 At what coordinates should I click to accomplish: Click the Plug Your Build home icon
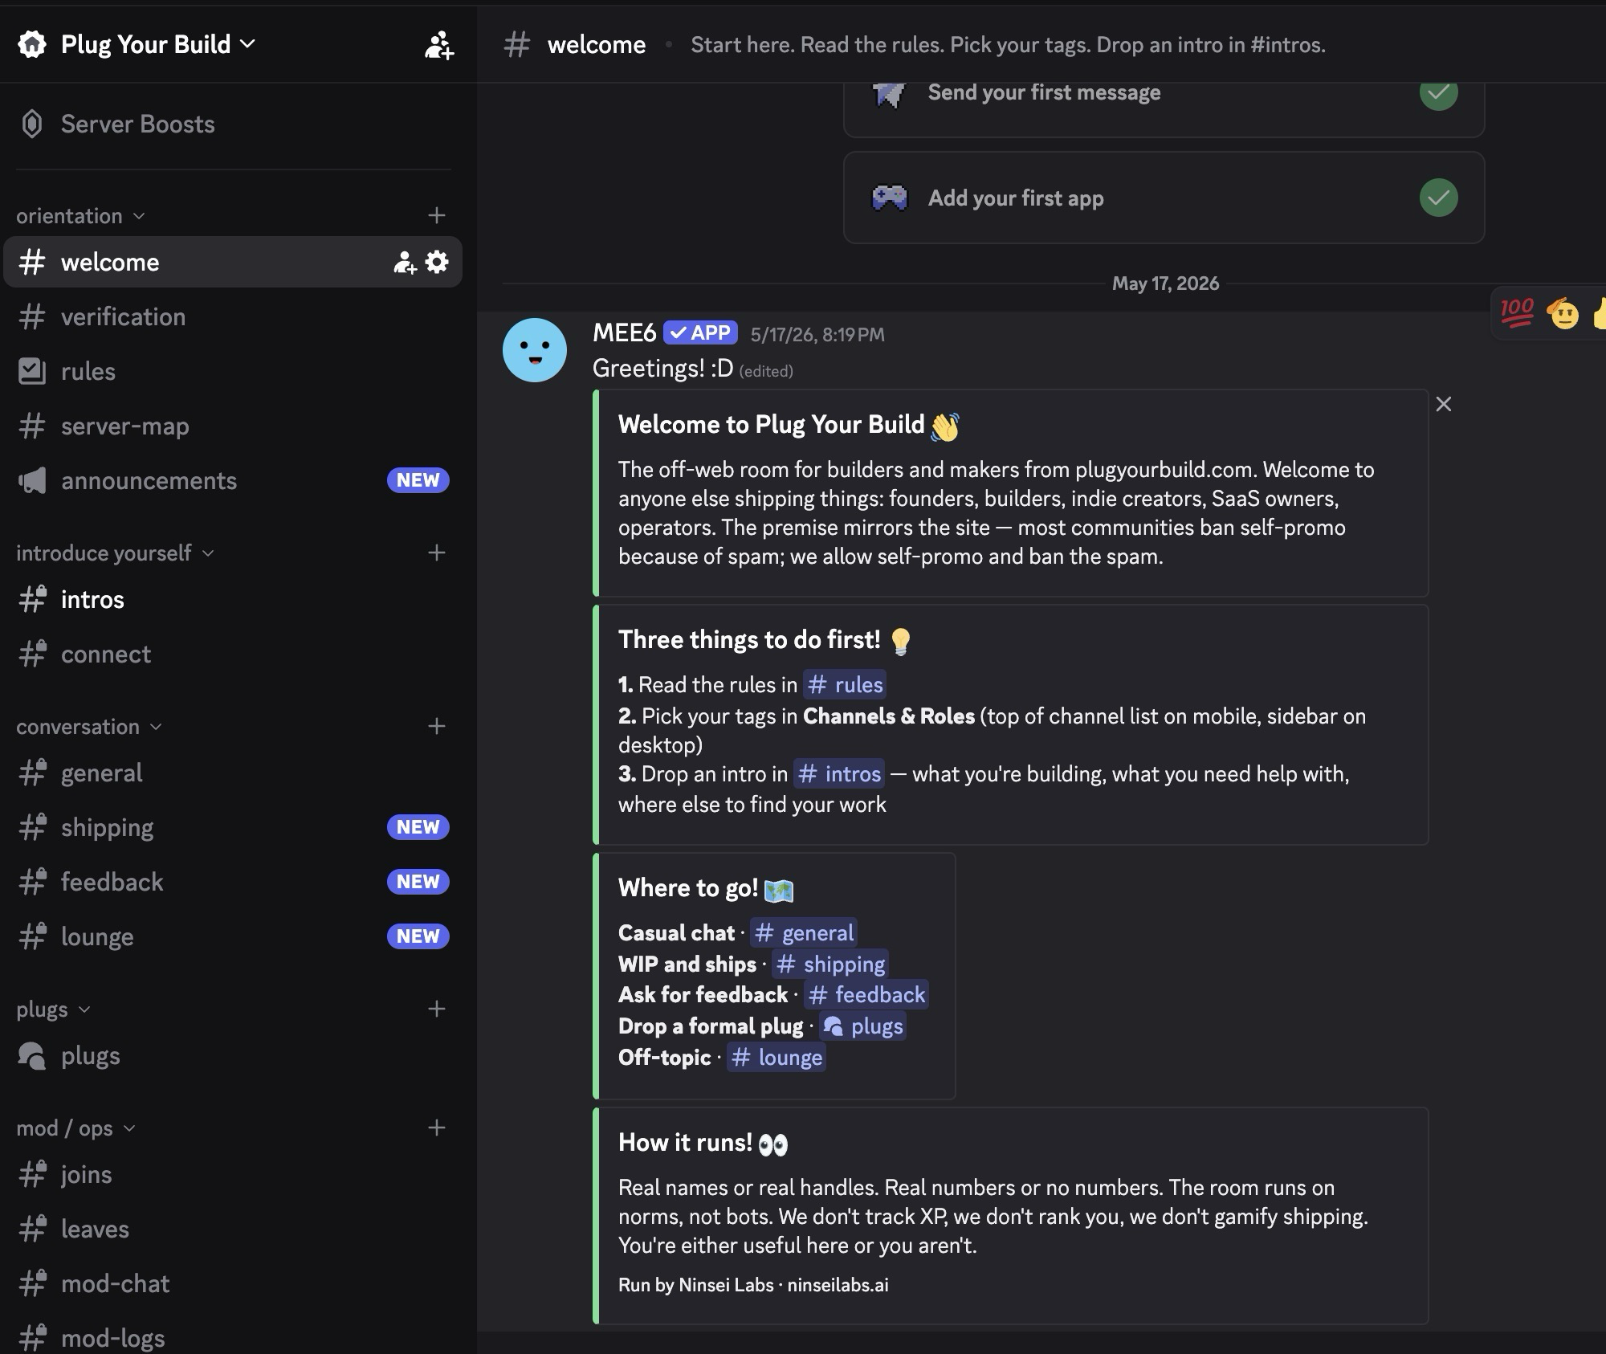coord(32,44)
